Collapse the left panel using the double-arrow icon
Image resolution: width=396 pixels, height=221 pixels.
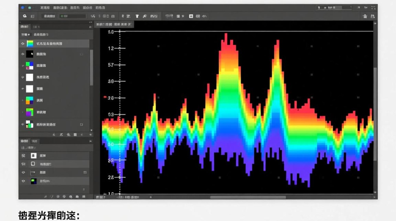tap(90, 22)
